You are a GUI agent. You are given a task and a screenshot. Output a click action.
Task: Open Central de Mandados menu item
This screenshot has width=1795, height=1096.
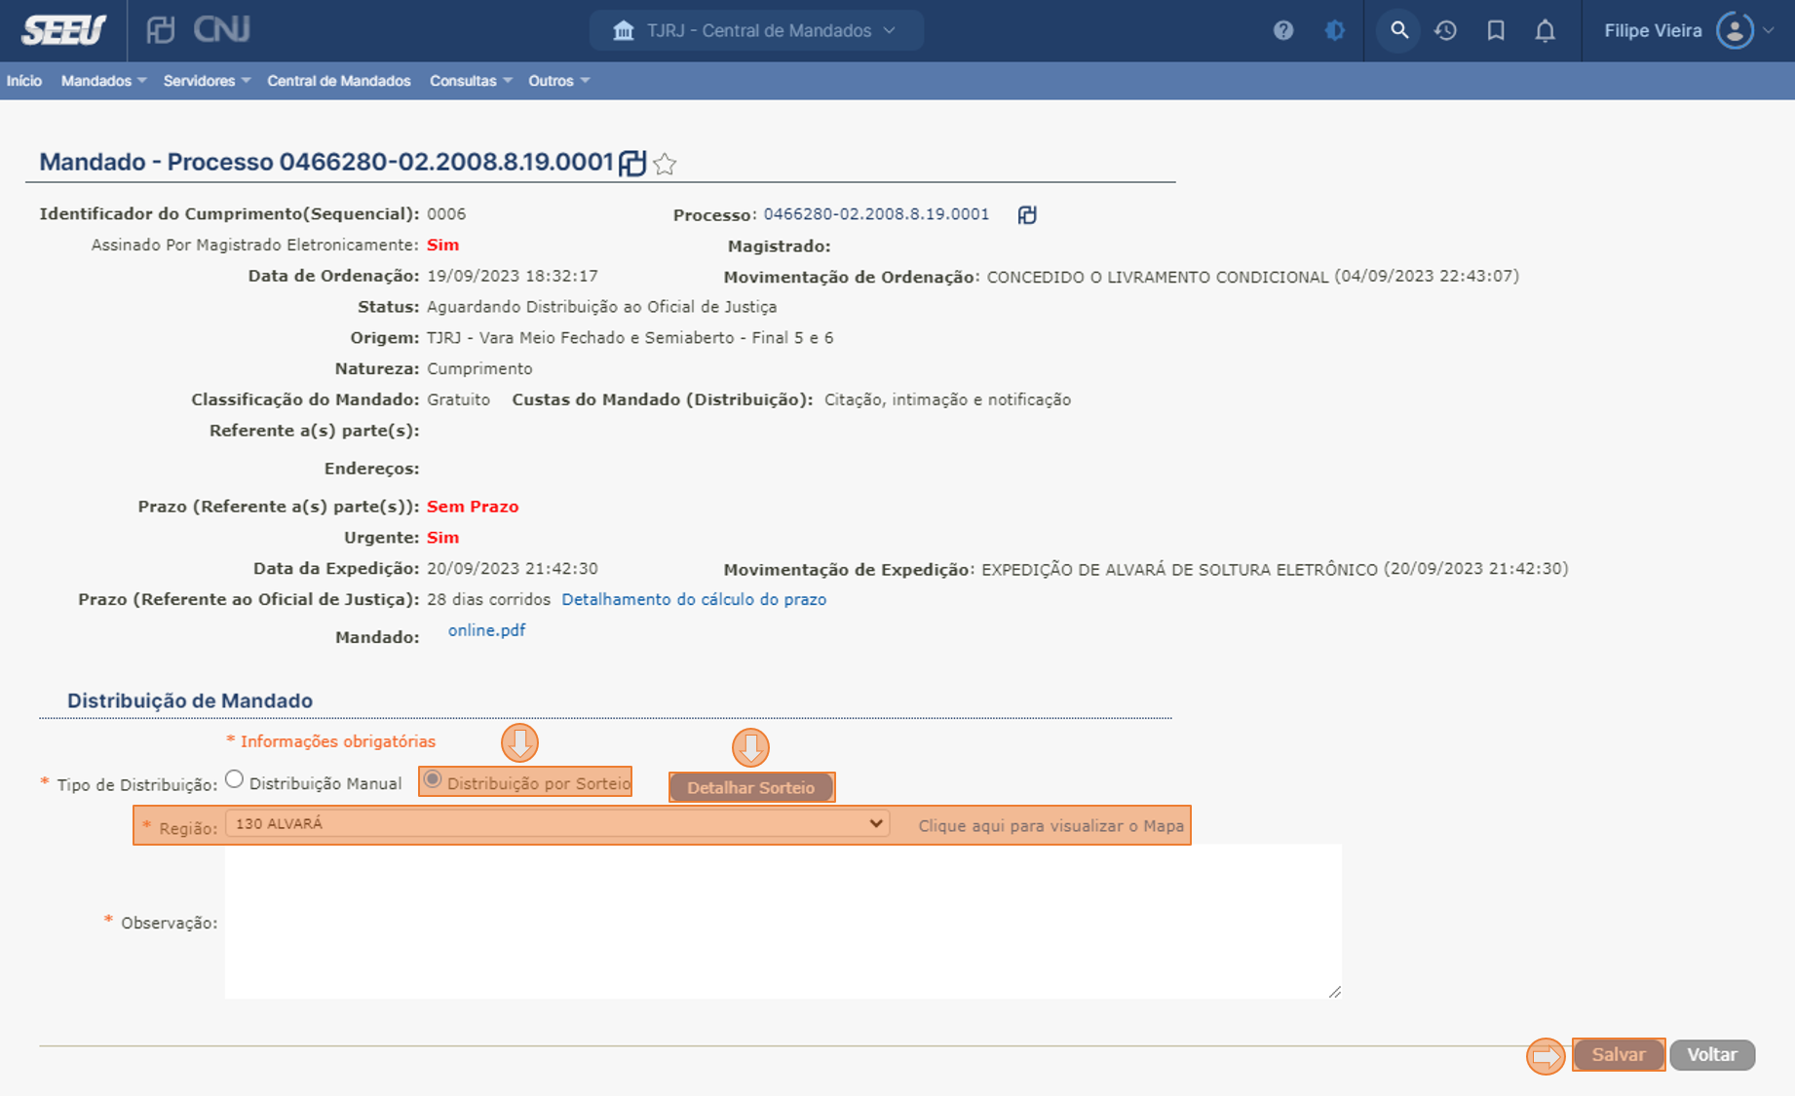pos(339,81)
